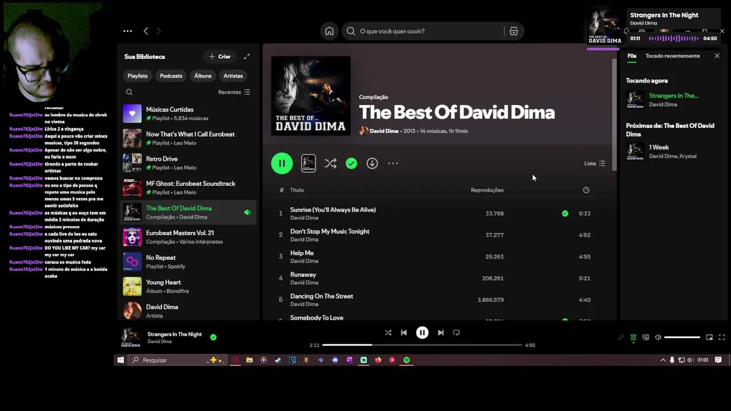Open Lista view options dropdown
This screenshot has width=731, height=411.
tap(595, 163)
